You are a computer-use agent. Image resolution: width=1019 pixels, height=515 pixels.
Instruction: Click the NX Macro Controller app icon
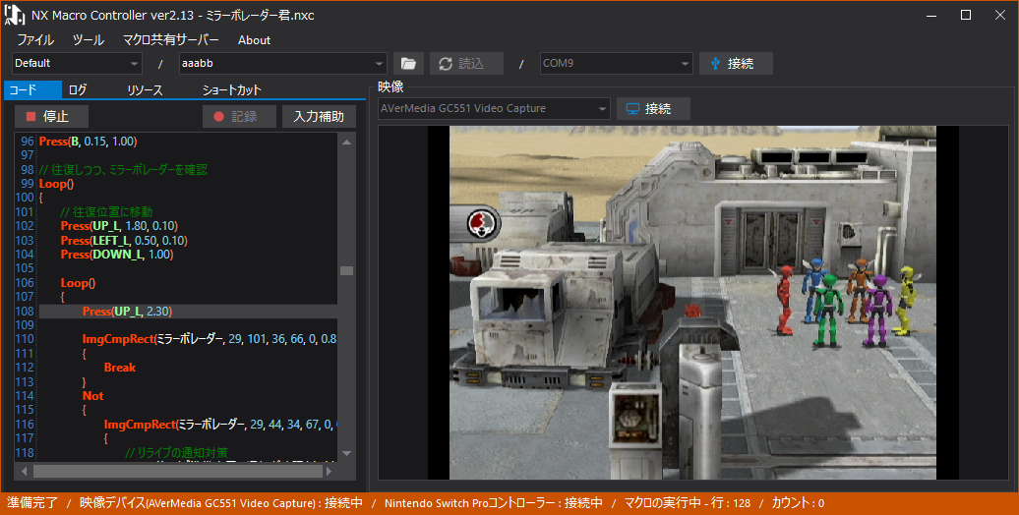pos(15,15)
